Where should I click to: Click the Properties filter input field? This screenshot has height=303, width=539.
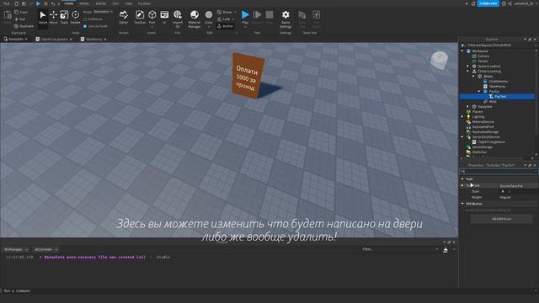tap(498, 171)
